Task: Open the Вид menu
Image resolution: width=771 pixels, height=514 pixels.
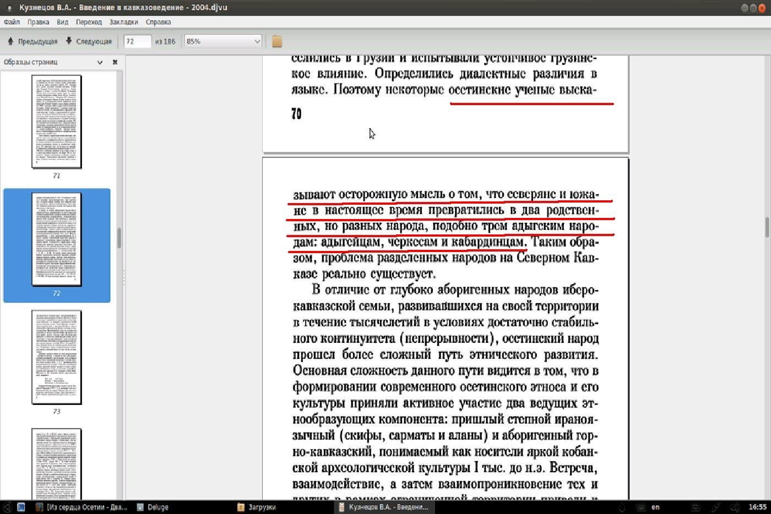Action: coord(62,22)
